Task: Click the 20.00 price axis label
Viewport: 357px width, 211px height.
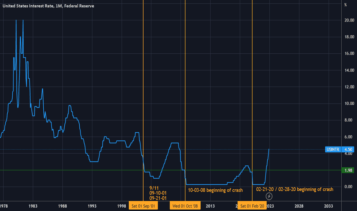Action: click(349, 20)
